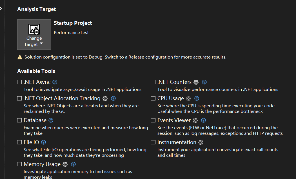Click help icon next to Database
This screenshot has width=296, height=179.
(51, 120)
